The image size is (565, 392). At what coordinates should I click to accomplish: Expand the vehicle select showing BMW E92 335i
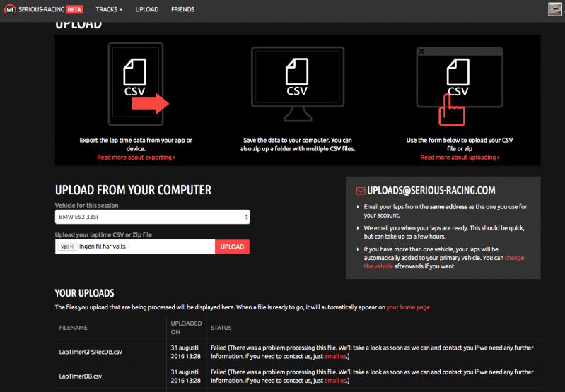pyautogui.click(x=153, y=217)
